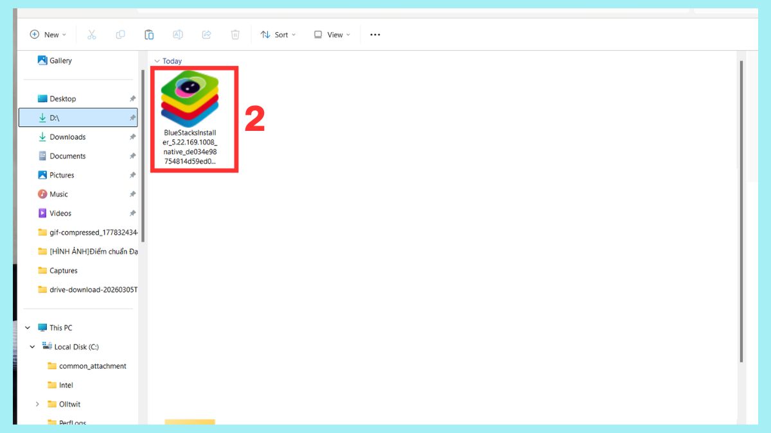Image resolution: width=771 pixels, height=433 pixels.
Task: Click the Copy icon in toolbar
Action: click(x=120, y=35)
